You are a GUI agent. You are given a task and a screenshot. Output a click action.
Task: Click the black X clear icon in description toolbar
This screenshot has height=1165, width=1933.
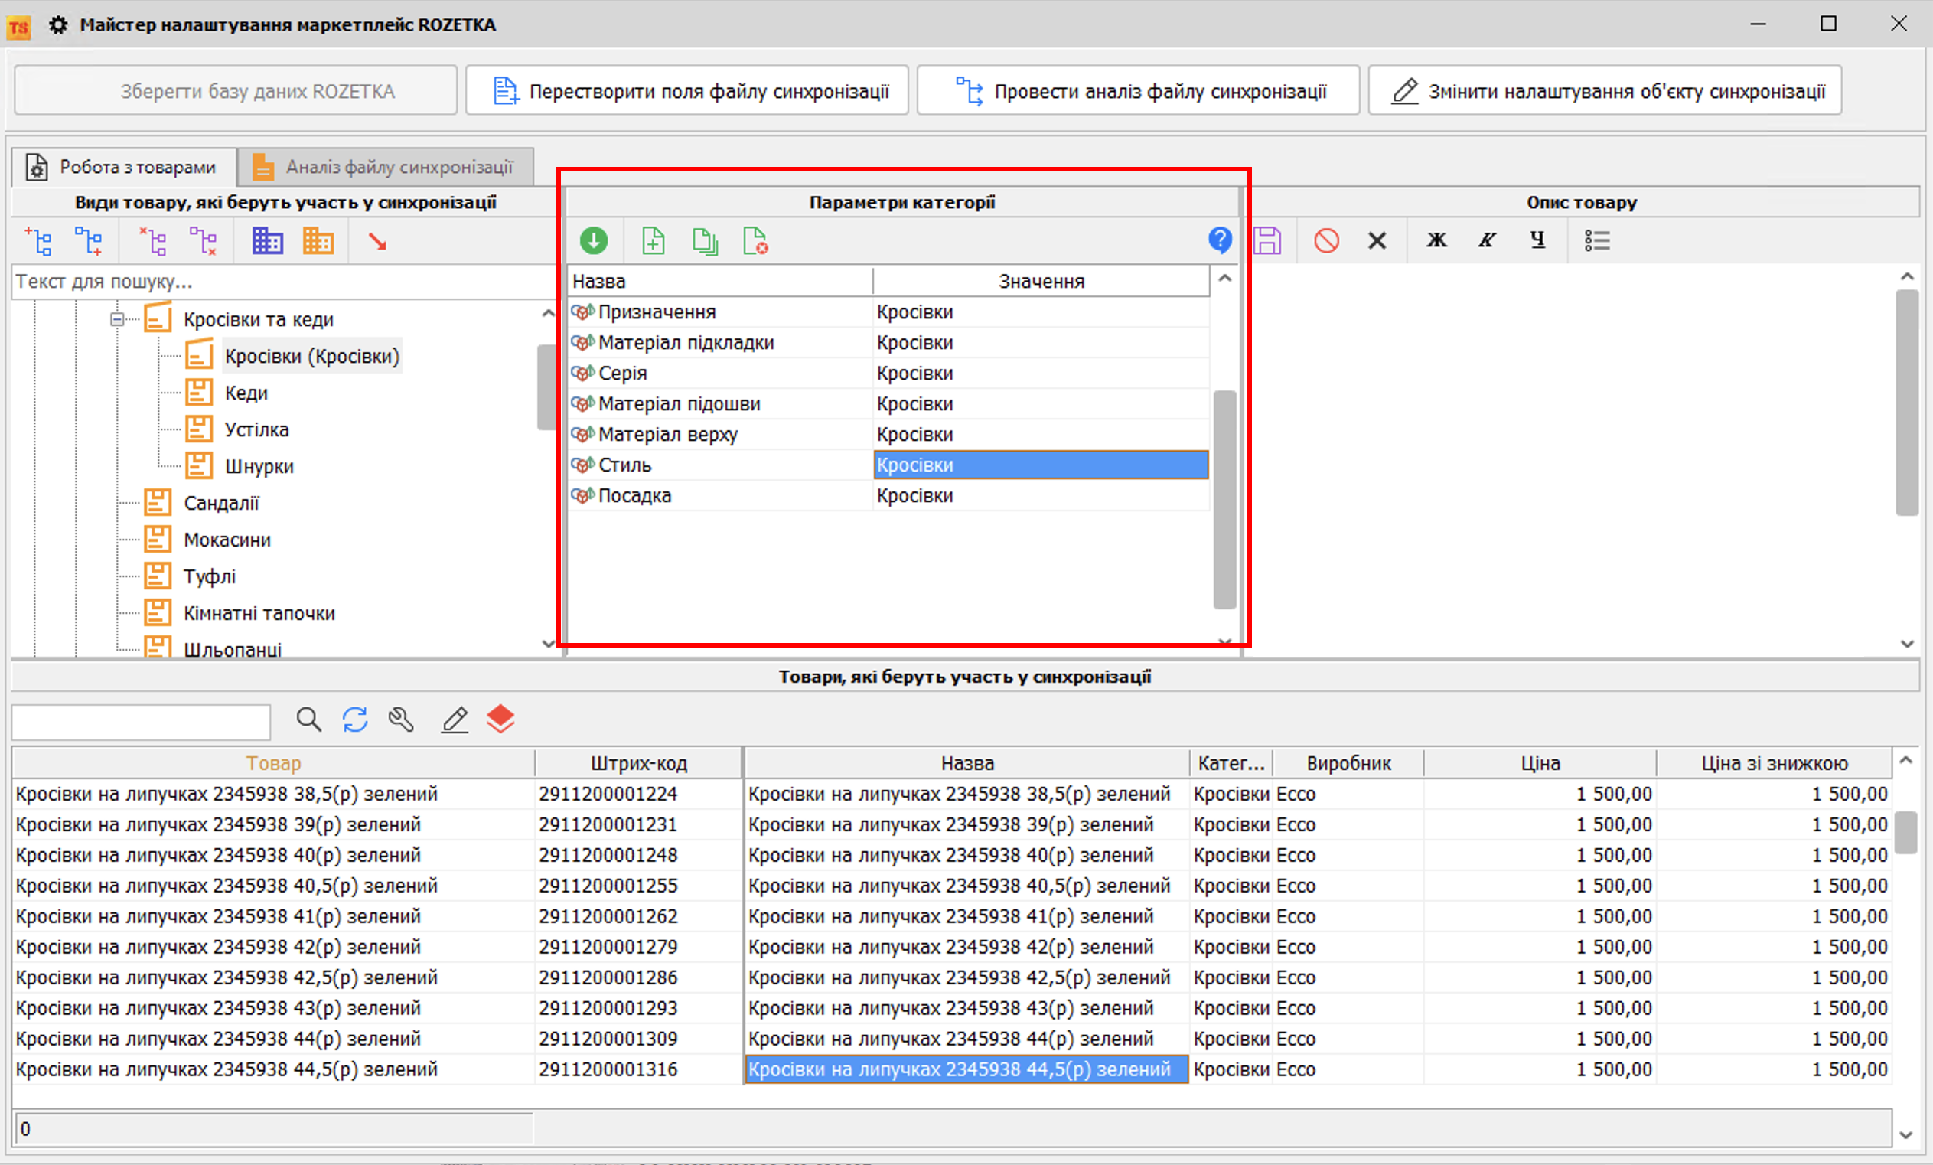tap(1377, 240)
